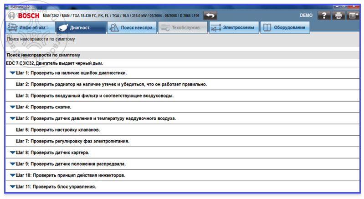Click Шаг 1: Проверить на наличие ошибок text
364x199 pixels.
(x=71, y=73)
